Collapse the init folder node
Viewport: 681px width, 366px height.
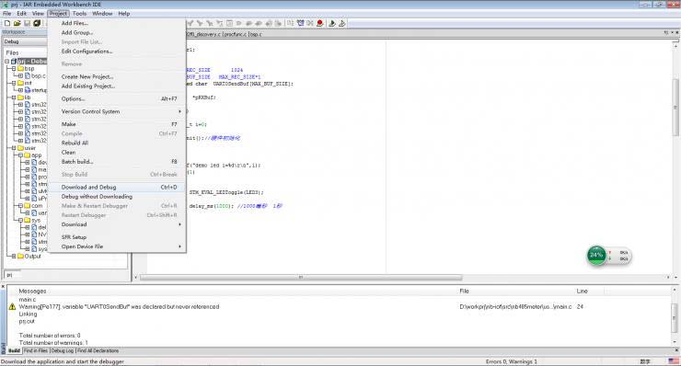pos(14,83)
